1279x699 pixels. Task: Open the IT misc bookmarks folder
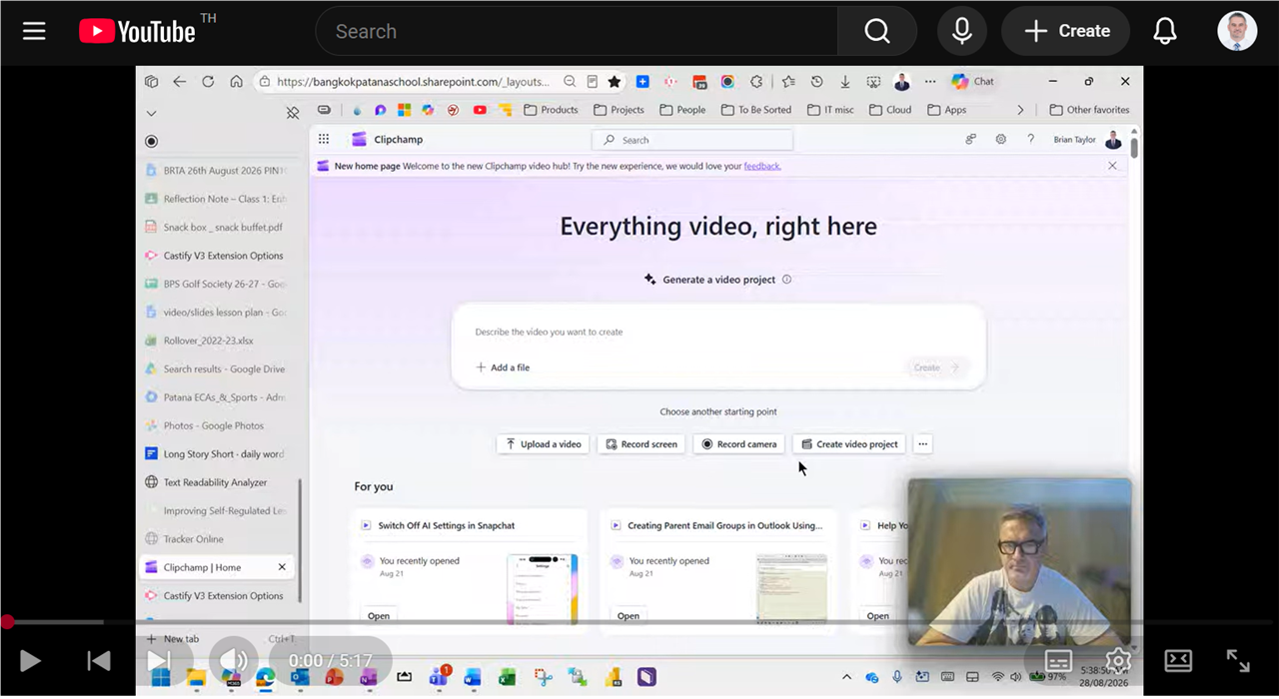point(830,110)
